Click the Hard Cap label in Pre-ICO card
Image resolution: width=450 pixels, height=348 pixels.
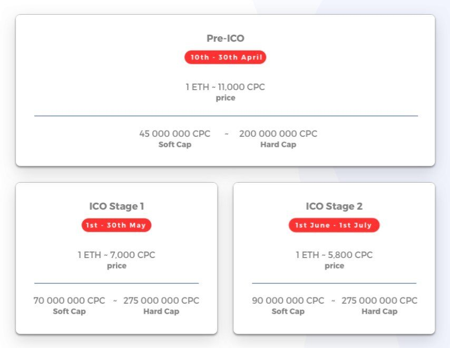[x=278, y=145]
